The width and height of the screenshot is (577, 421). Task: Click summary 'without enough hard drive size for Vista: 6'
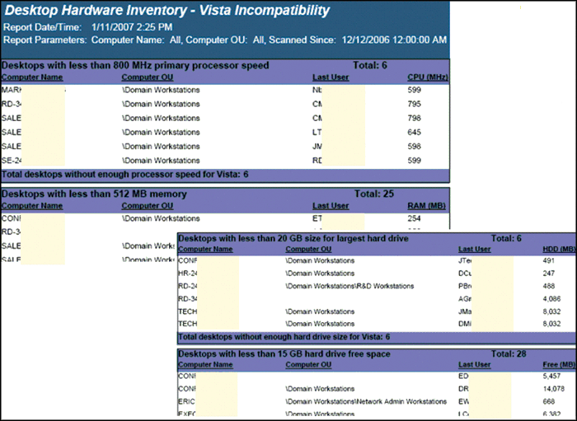point(284,337)
